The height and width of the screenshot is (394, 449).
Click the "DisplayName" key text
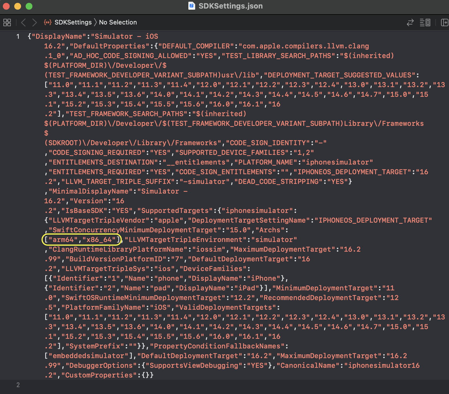point(59,36)
